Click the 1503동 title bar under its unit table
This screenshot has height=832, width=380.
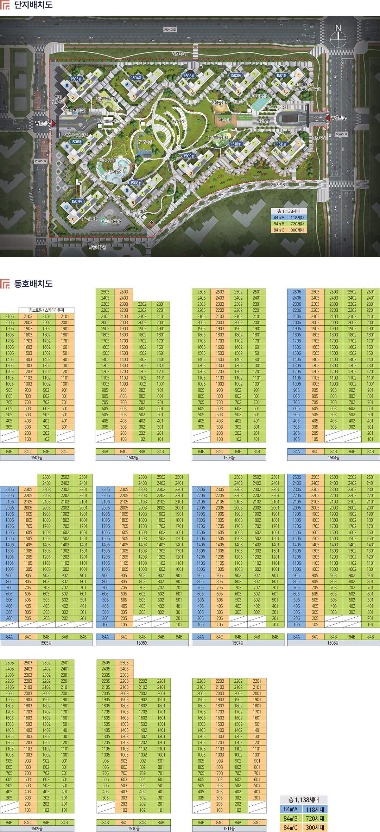coord(229,458)
